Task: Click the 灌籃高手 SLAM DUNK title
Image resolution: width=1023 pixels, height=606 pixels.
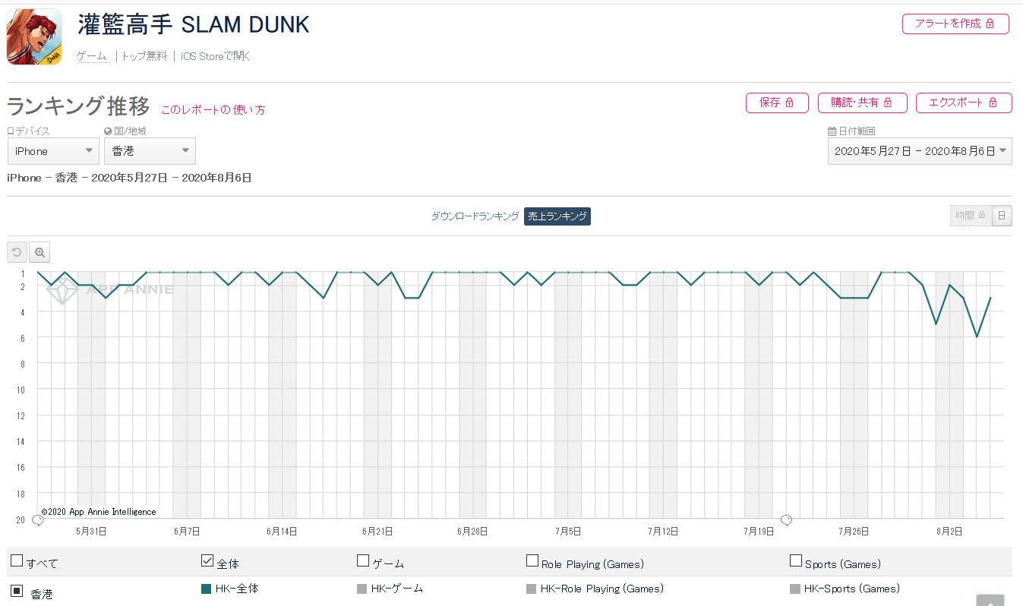Action: click(194, 24)
